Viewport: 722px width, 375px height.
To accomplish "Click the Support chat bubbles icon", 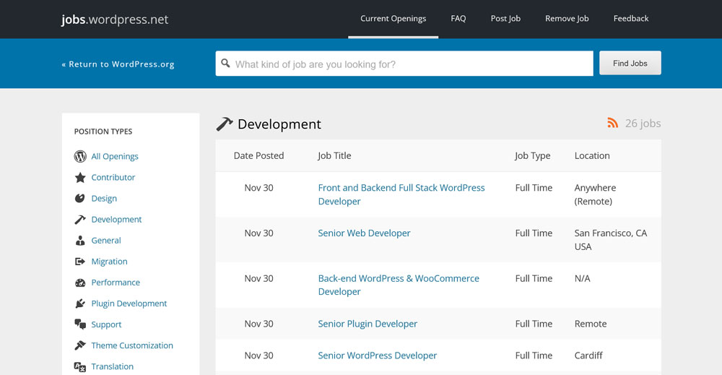I will pyautogui.click(x=80, y=324).
